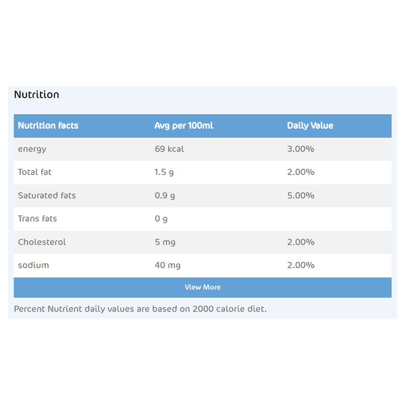Click the 40 mg sodium value
The image size is (405, 405).
167,265
